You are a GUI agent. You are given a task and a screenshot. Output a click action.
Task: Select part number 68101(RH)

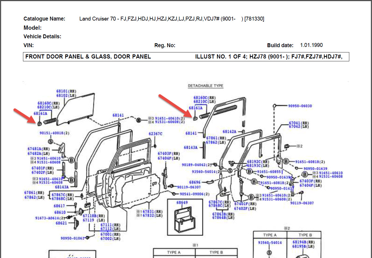[x=66, y=91]
